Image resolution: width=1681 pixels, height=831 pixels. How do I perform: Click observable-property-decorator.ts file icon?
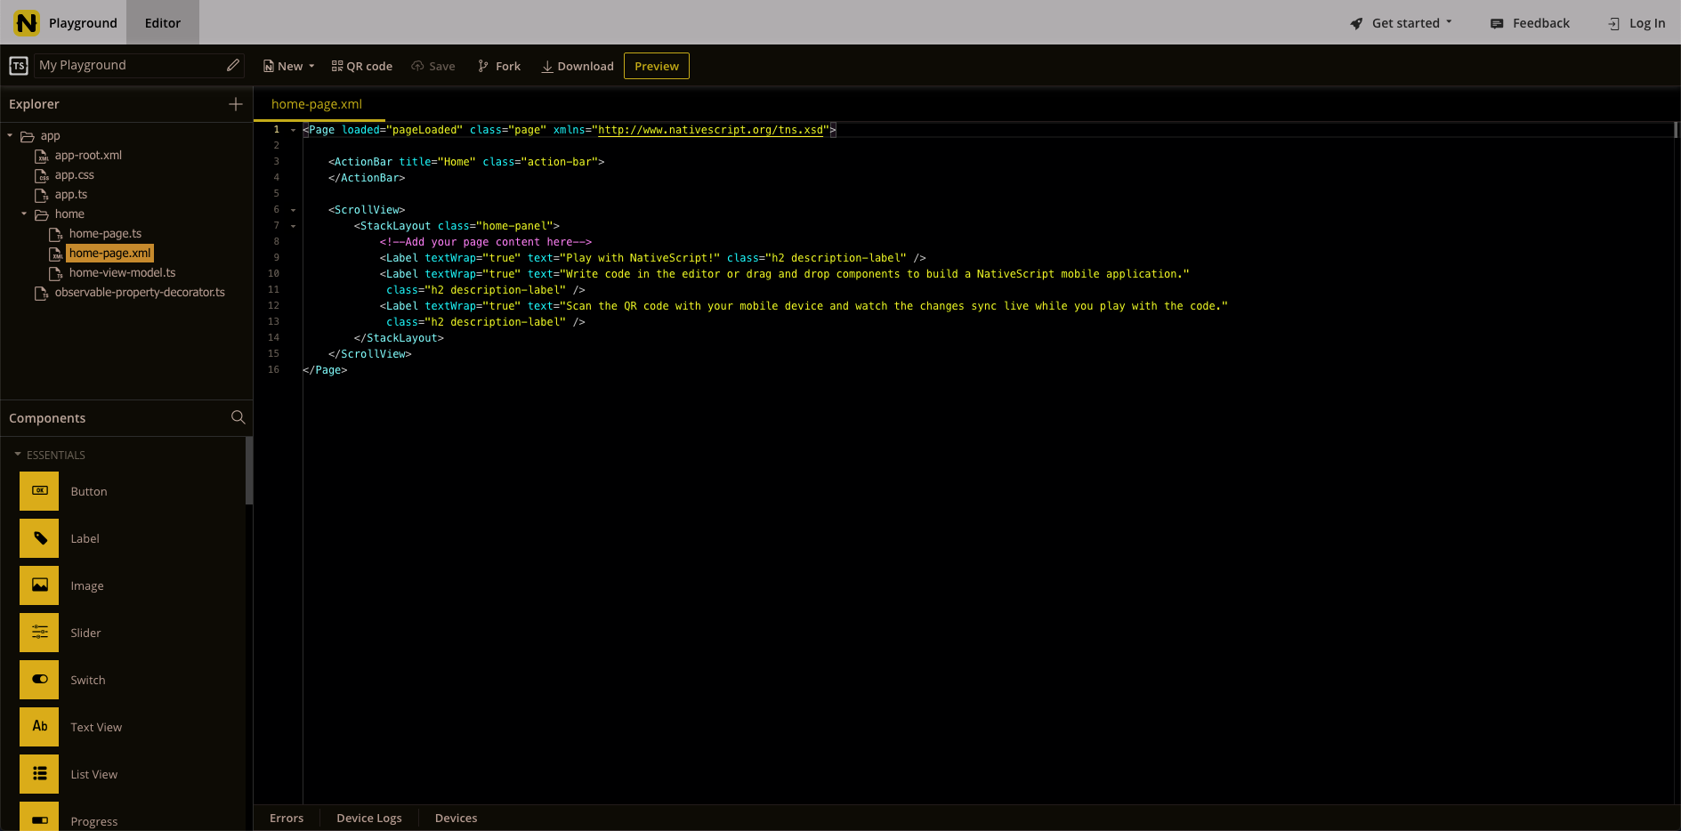pyautogui.click(x=41, y=293)
